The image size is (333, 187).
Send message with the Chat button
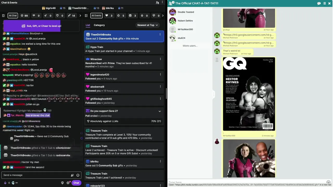[x=76, y=183]
